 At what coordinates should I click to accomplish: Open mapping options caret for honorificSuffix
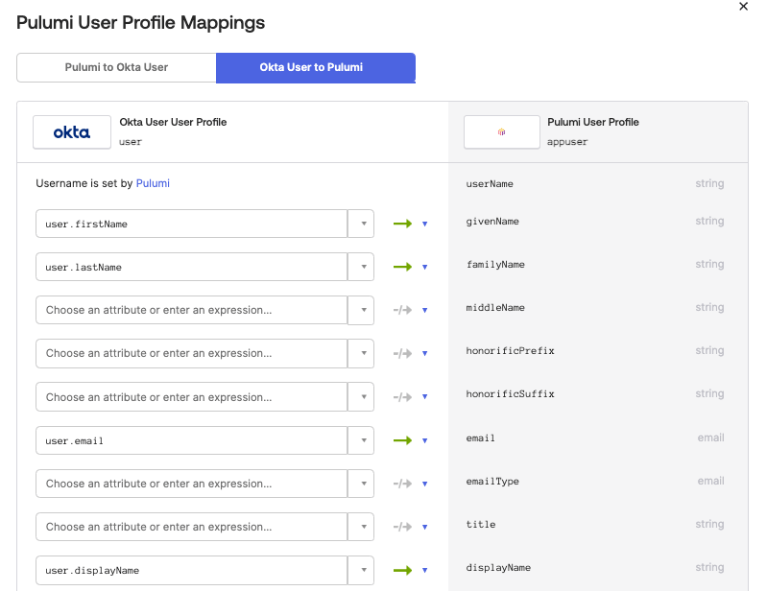(x=424, y=397)
